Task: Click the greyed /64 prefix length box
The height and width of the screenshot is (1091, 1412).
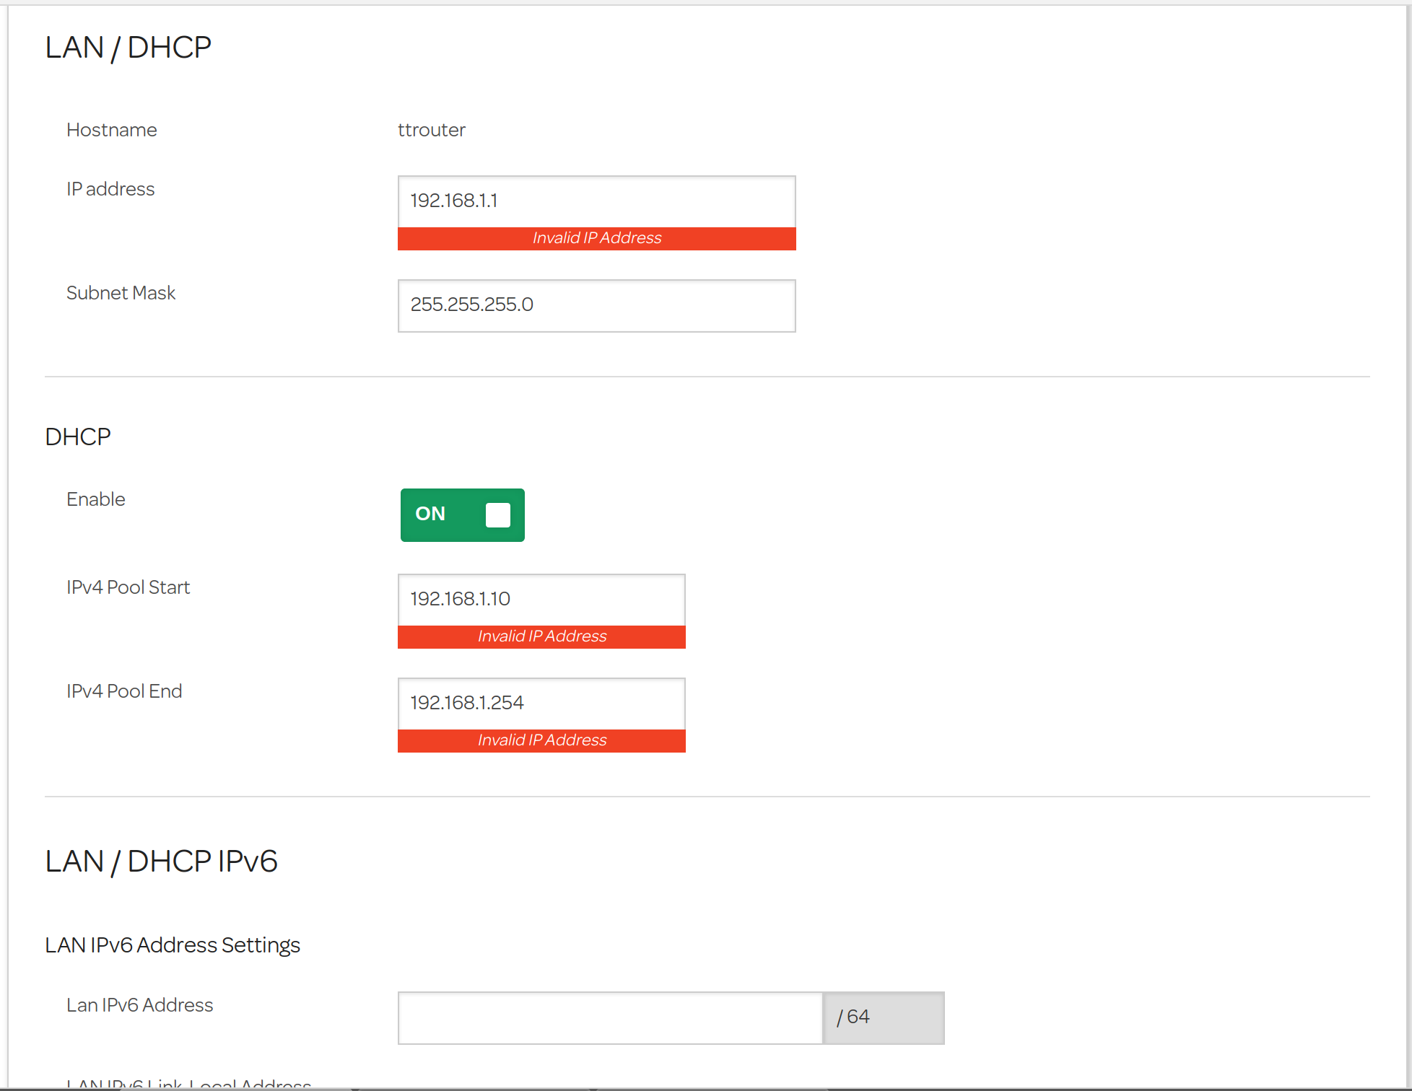Action: [x=884, y=1017]
